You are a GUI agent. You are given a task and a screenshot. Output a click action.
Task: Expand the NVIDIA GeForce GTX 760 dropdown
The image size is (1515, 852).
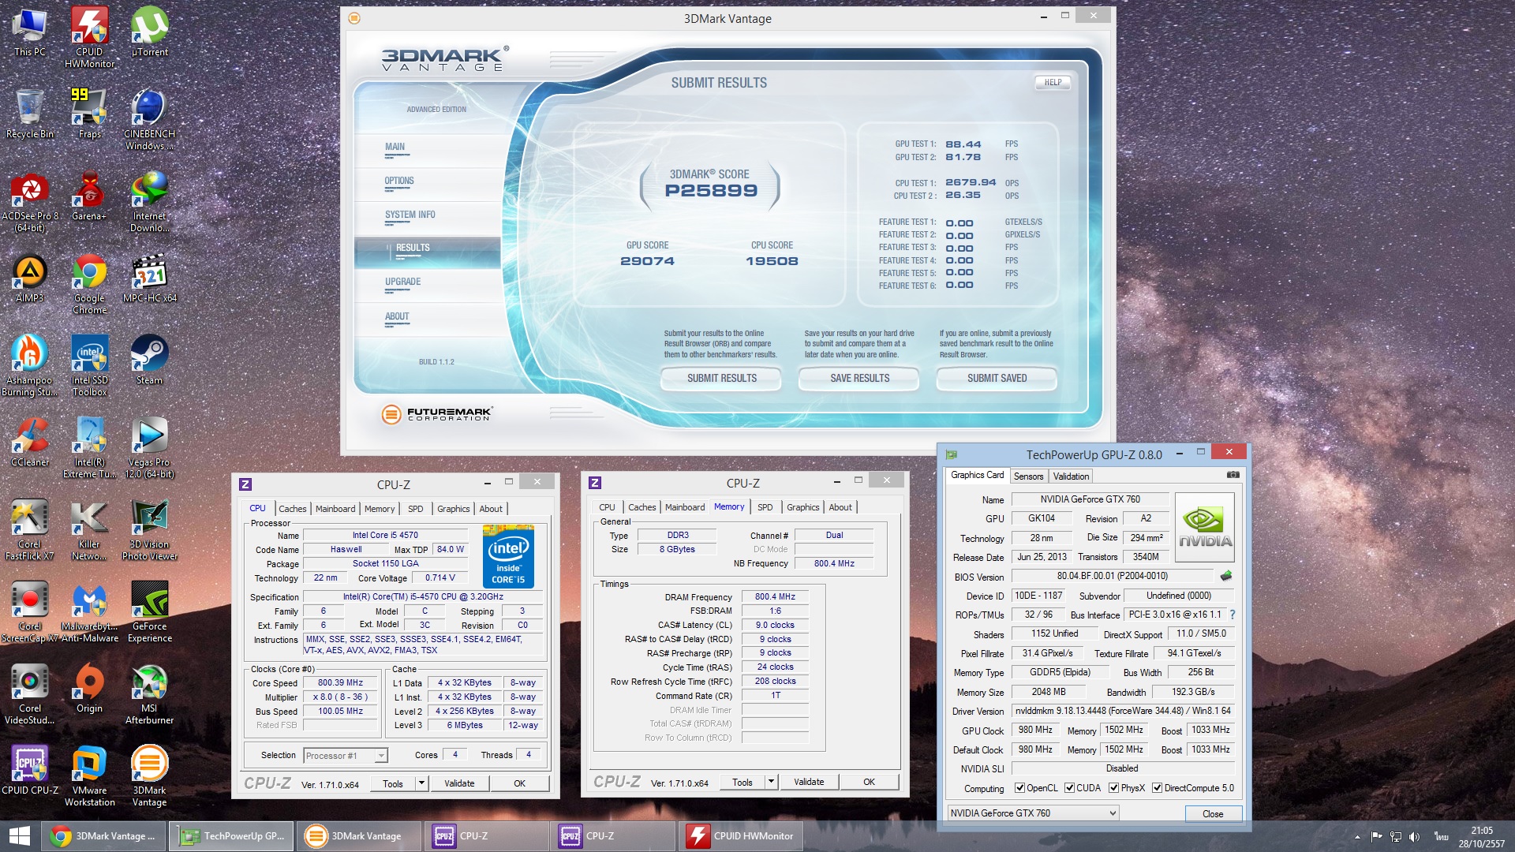[1113, 813]
